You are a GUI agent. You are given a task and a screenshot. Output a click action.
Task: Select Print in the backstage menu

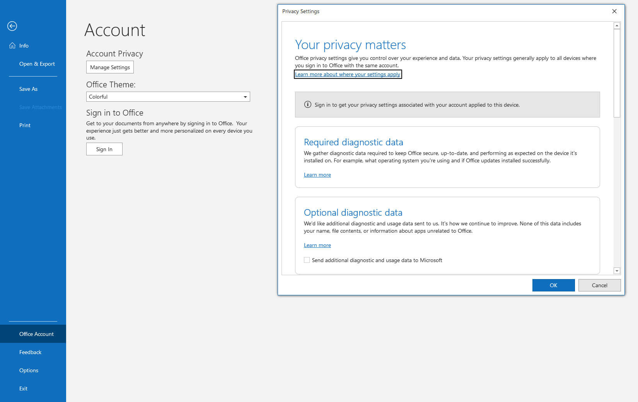[x=25, y=125]
